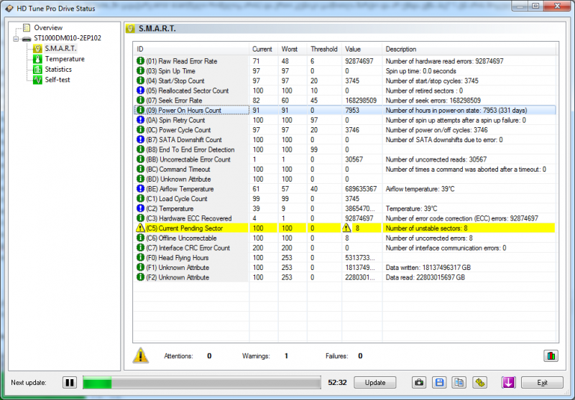This screenshot has width=575, height=400.
Task: Click the green update progress bar
Action: [201, 383]
